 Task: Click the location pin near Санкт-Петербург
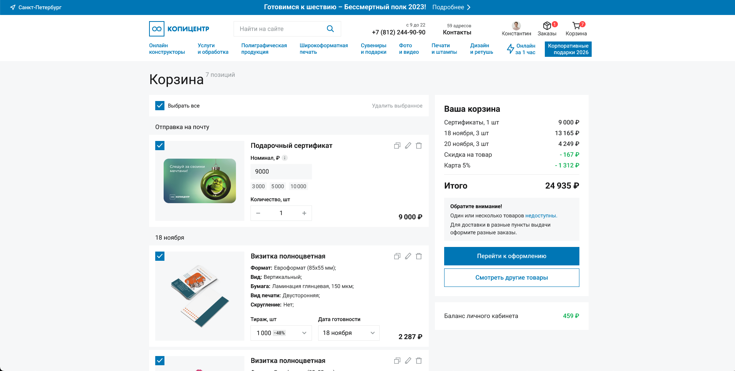pos(13,7)
